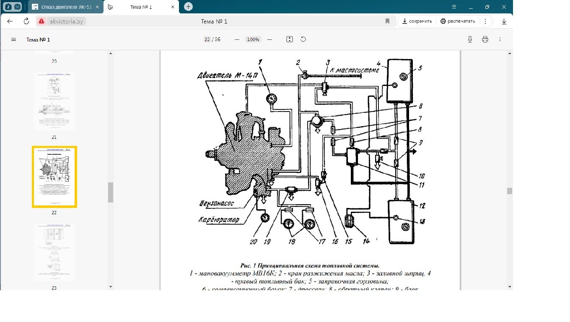Go back to the previous page
Image resolution: width=570 pixels, height=322 pixels.
10,21
